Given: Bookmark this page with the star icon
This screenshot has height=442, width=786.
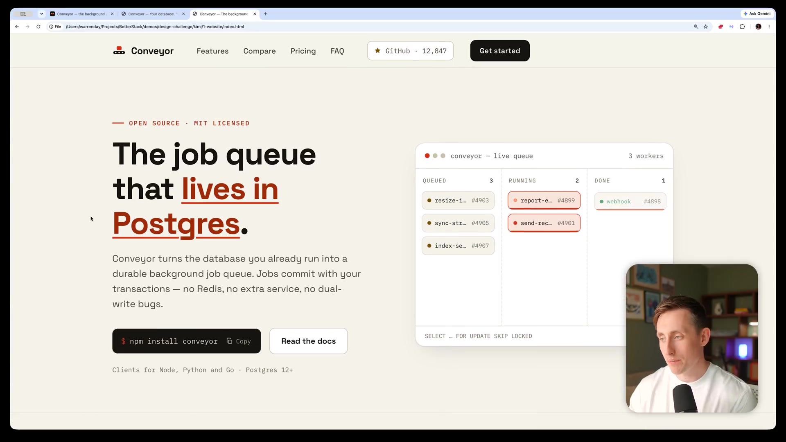Looking at the screenshot, I should [x=706, y=27].
